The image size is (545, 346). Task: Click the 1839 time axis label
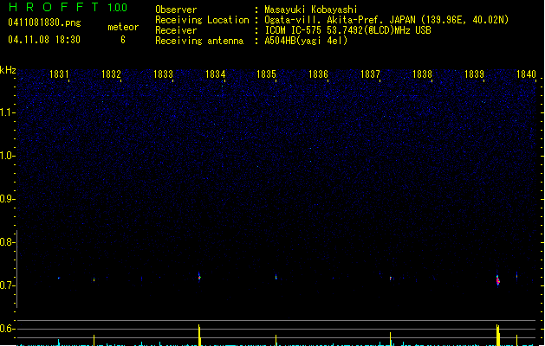(474, 74)
